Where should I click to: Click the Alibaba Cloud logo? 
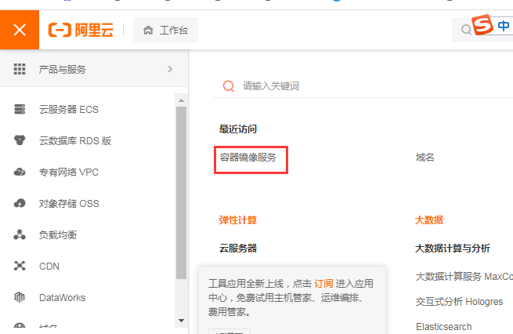tap(81, 30)
